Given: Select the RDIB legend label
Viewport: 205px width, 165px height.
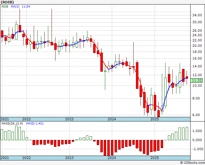Looking at the screenshot, I should point(5,6).
